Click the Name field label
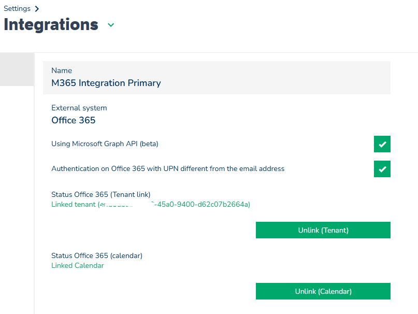418x314 pixels. [62, 70]
